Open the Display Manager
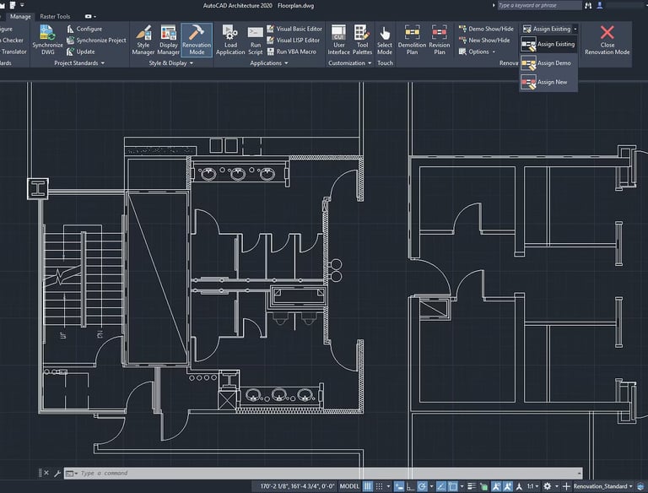Screen dimensions: 648x493 (x=168, y=40)
